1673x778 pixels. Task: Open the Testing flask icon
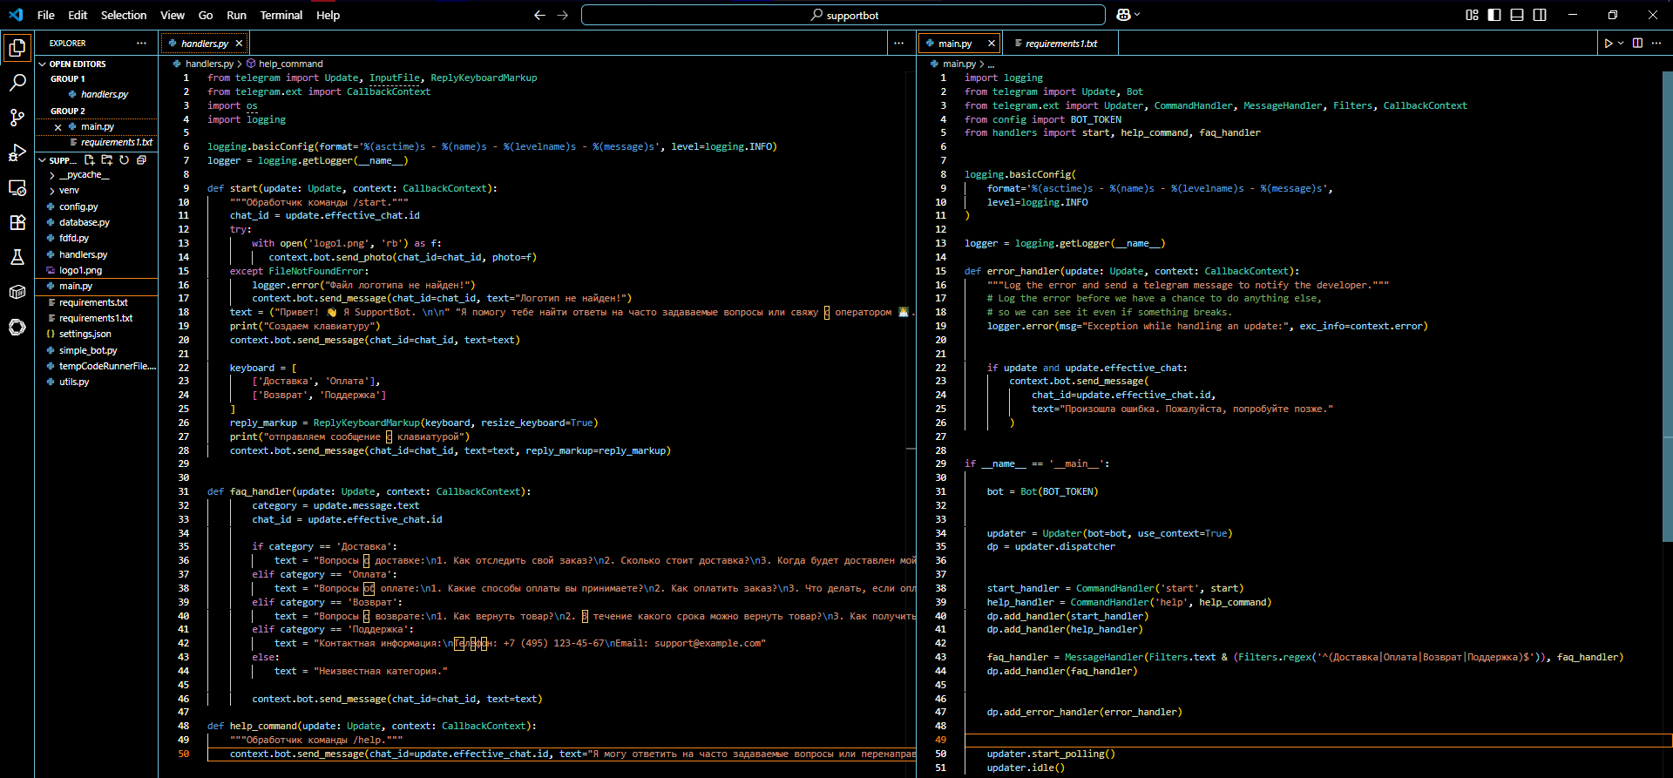click(17, 257)
